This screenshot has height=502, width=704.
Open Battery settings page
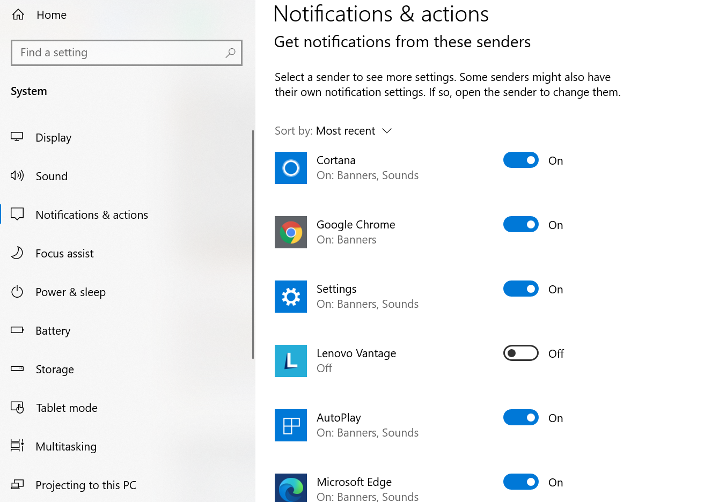pos(53,331)
